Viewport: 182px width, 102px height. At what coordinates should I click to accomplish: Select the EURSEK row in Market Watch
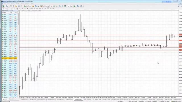(9, 81)
